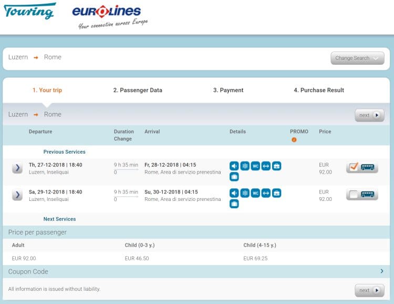Switch to the Payment step tab
This screenshot has width=394, height=304.
[x=228, y=90]
